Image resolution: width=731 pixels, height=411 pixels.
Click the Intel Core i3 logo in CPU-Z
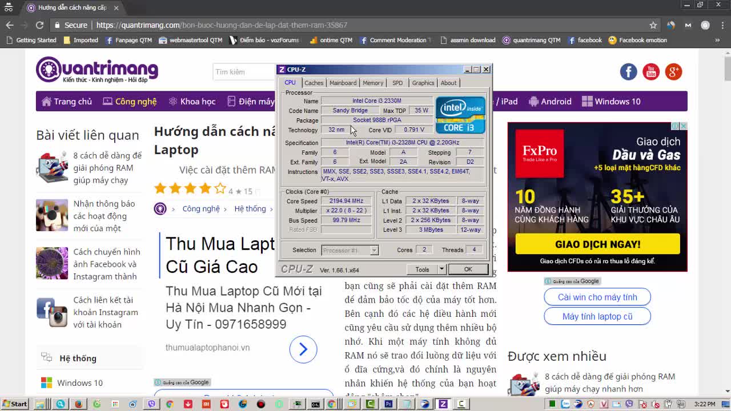click(460, 115)
